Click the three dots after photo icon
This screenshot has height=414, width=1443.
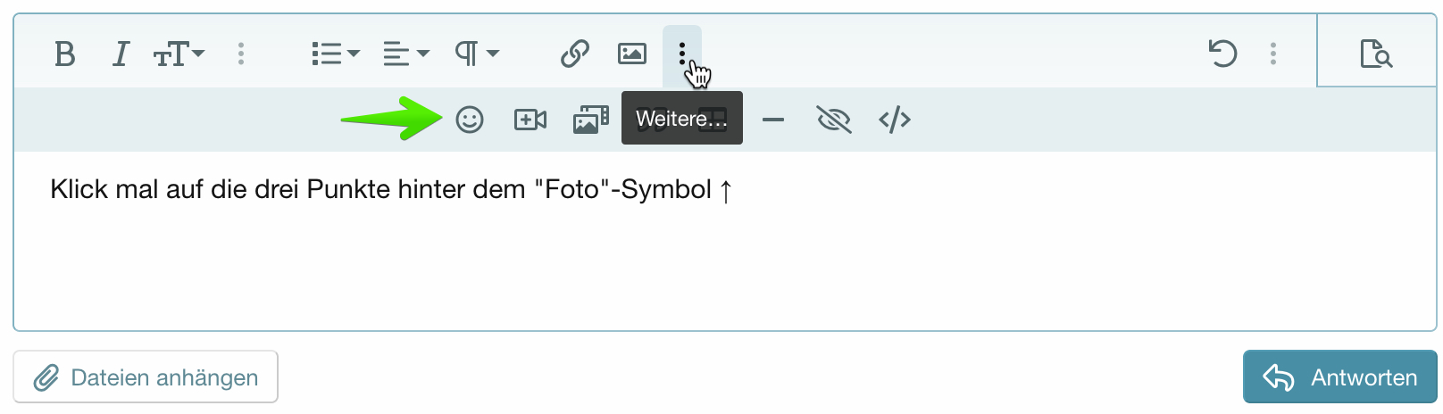681,54
